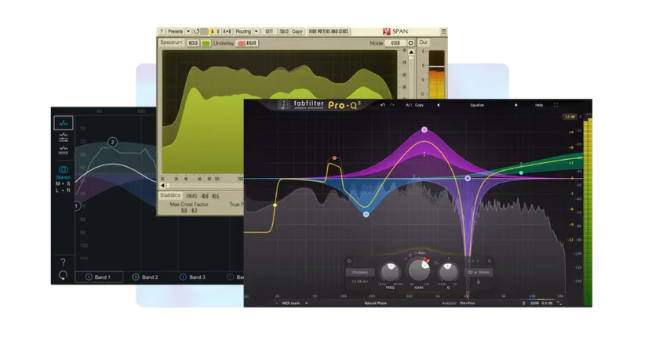Toggle the HOLD button in SPAN Spectrum
659x337 pixels.
pos(193,43)
